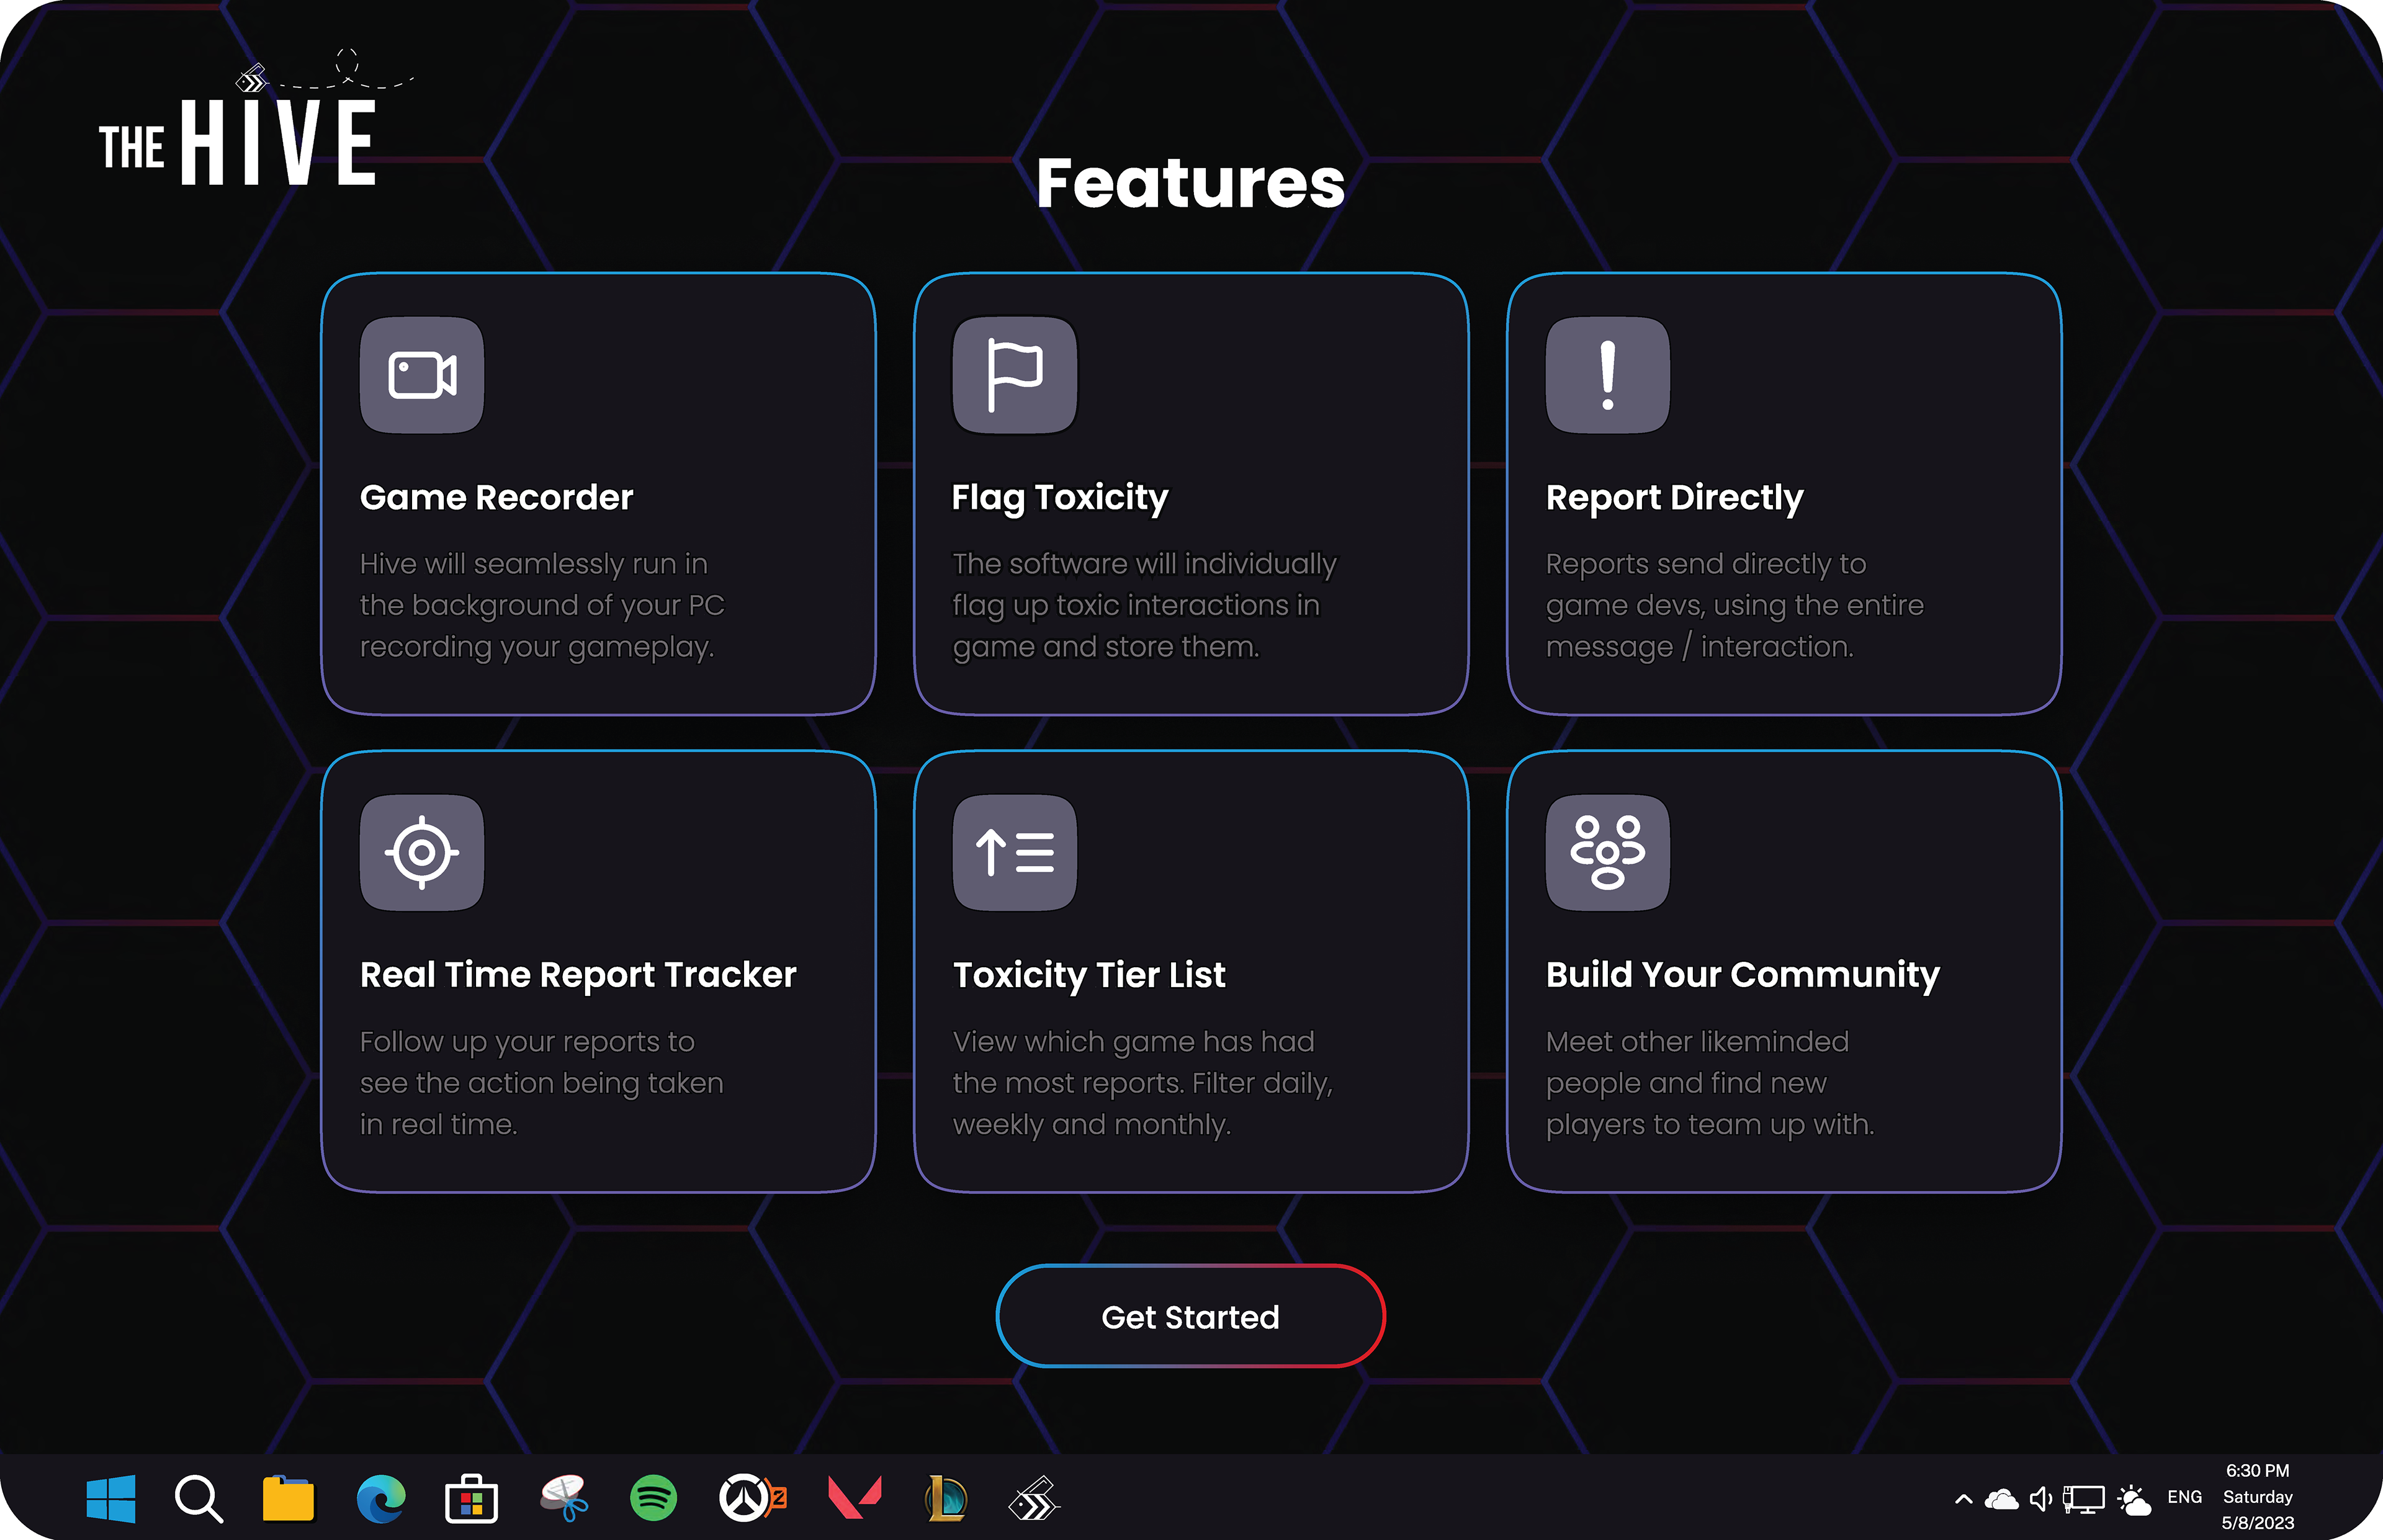Click the weather tray icon
The width and height of the screenshot is (2383, 1540).
click(x=2134, y=1499)
